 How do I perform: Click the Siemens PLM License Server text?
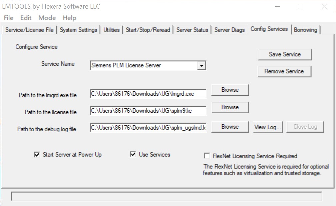click(126, 65)
